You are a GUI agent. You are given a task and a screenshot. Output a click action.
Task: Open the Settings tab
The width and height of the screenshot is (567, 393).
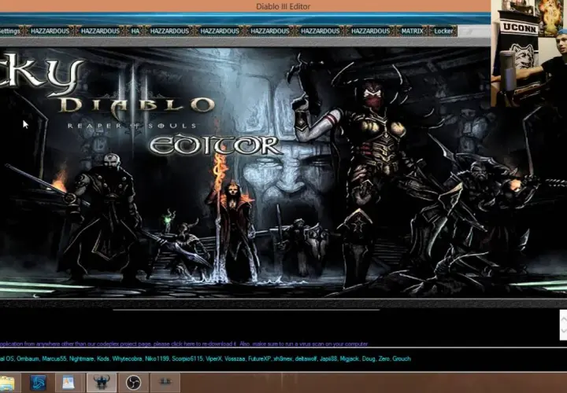click(x=10, y=31)
